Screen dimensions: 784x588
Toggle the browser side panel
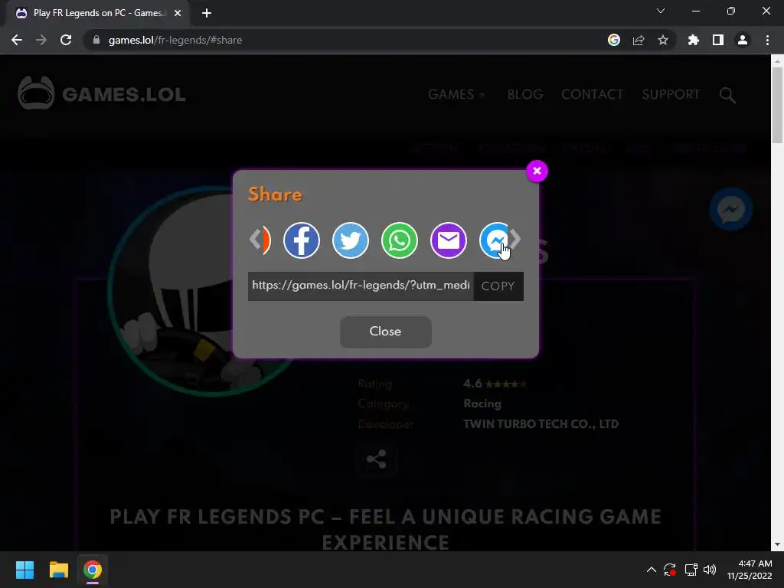click(x=718, y=40)
